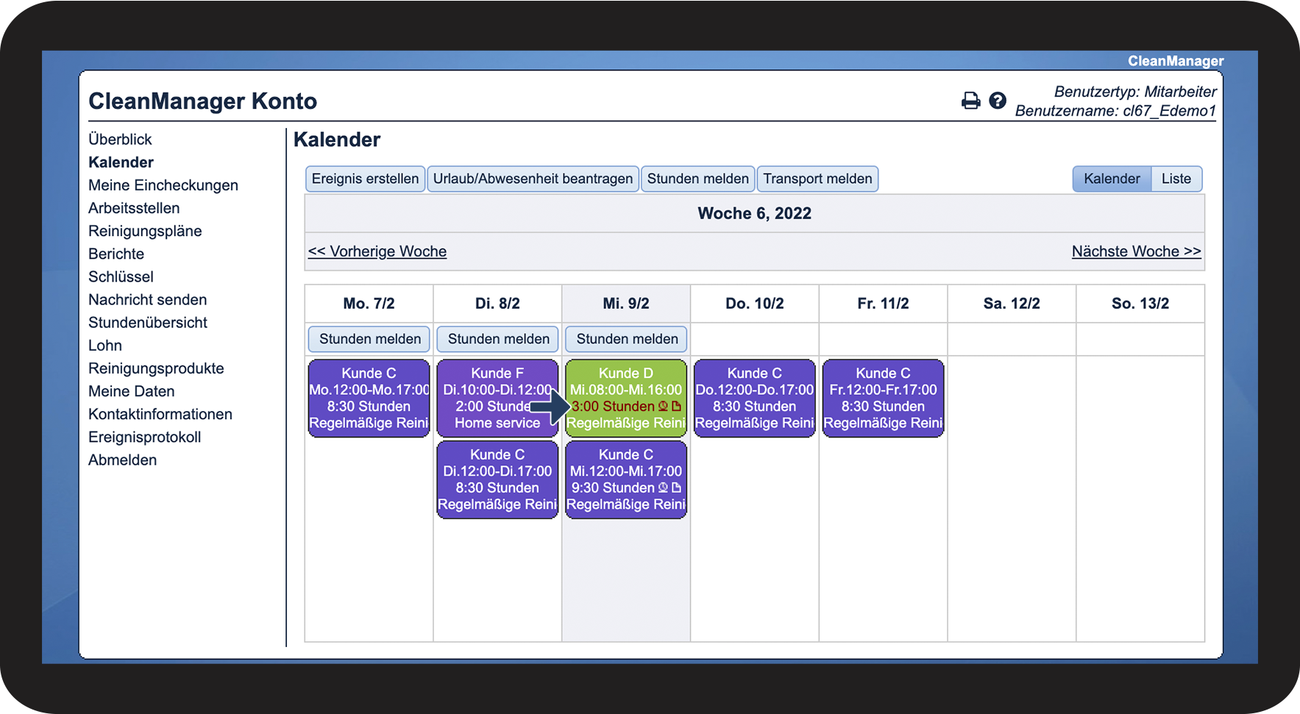Click the printer icon in the header
This screenshot has width=1300, height=714.
click(x=970, y=101)
